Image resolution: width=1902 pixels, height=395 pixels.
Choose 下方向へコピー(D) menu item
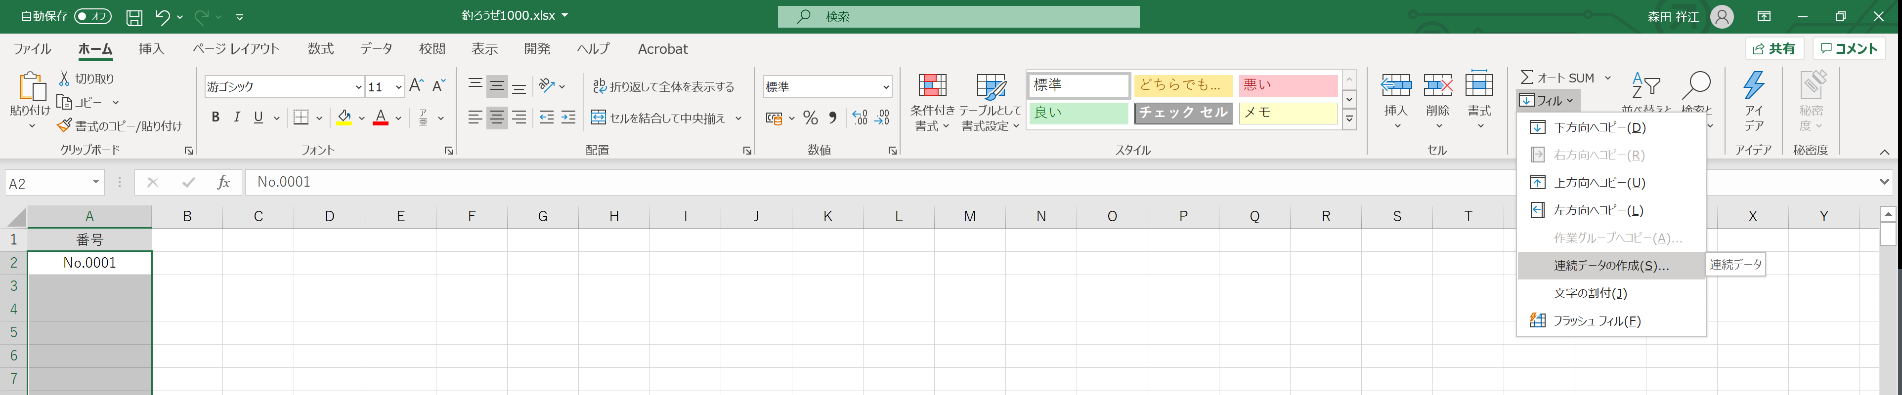coord(1611,127)
